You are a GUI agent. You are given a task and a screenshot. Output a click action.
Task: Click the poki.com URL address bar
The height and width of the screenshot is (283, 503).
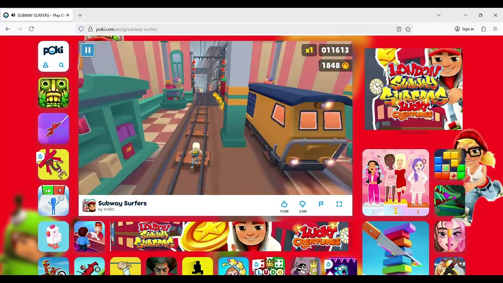click(x=244, y=29)
